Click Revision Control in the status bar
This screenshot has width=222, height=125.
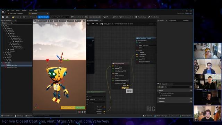point(186,116)
